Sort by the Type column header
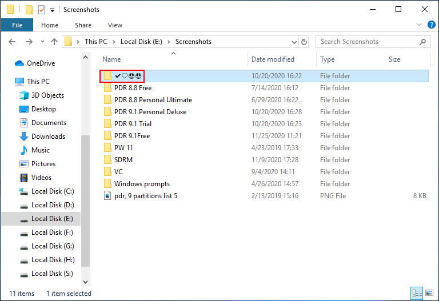This screenshot has width=439, height=301. click(328, 59)
